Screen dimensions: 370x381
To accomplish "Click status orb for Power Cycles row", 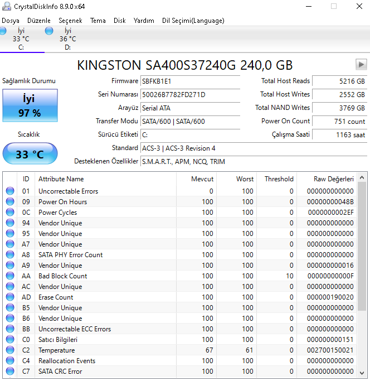I will coord(10,212).
